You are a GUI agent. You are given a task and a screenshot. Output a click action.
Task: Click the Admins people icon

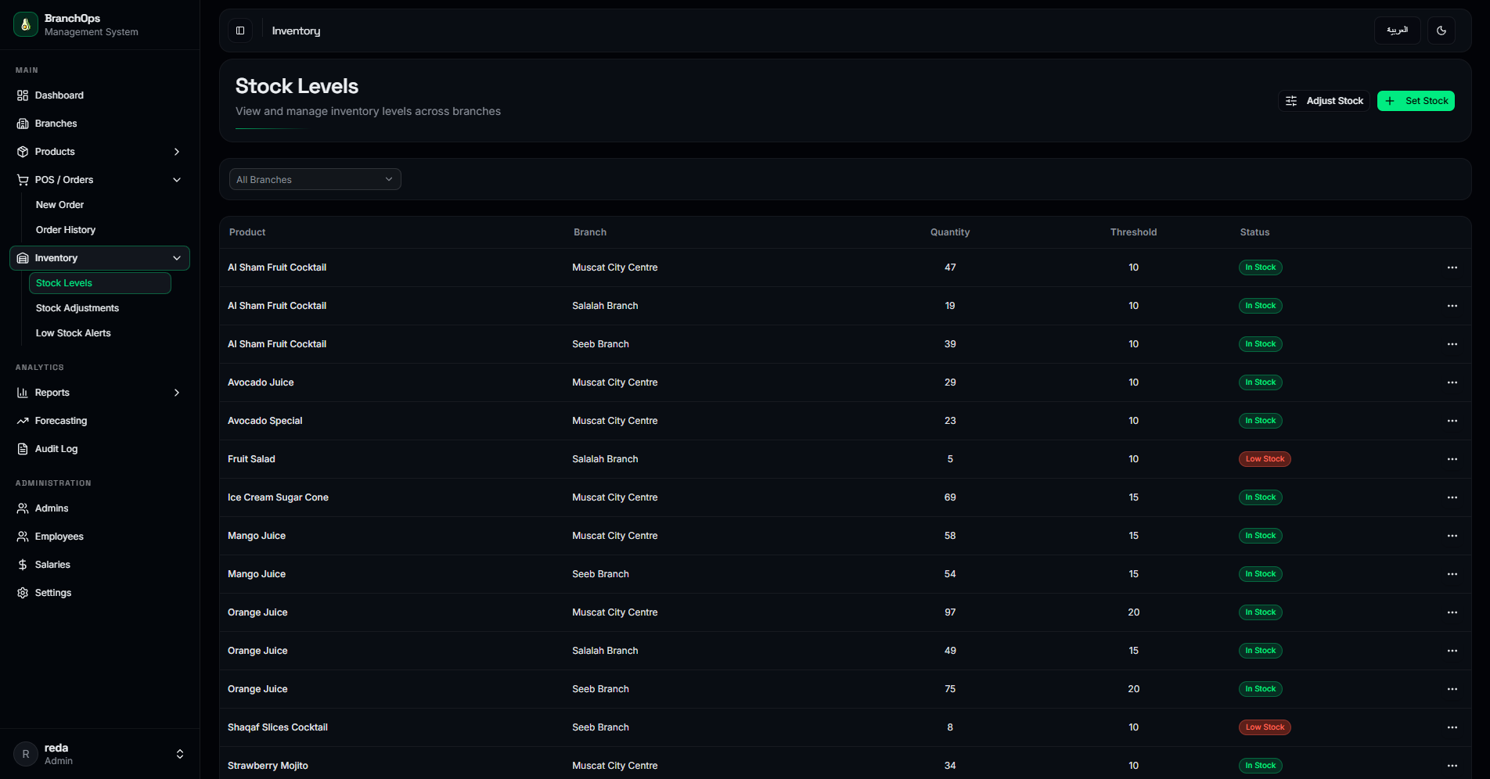(23, 508)
